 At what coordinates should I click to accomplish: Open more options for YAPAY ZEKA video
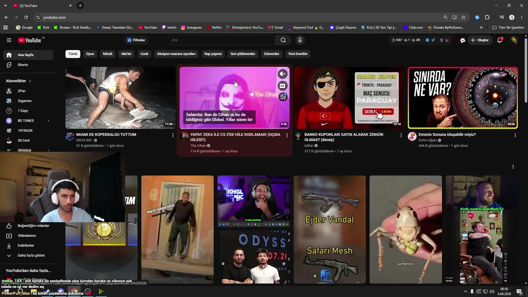(287, 135)
